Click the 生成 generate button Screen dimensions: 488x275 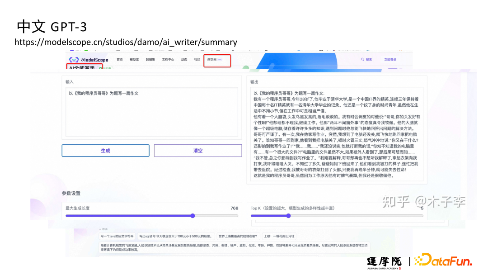coord(105,151)
